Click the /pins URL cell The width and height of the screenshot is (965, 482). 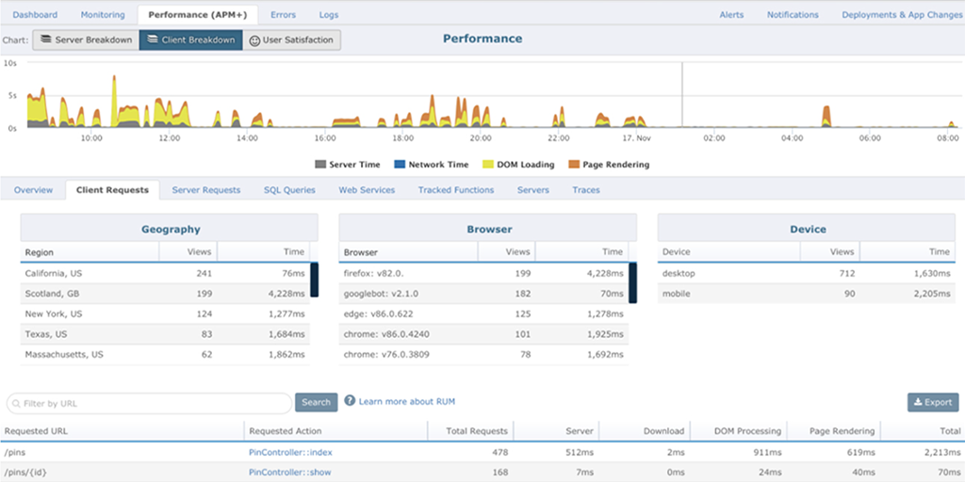coord(122,453)
